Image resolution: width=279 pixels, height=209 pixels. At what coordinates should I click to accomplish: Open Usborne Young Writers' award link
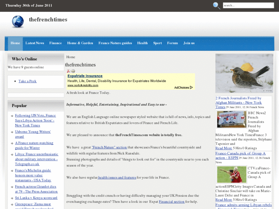click(33, 134)
